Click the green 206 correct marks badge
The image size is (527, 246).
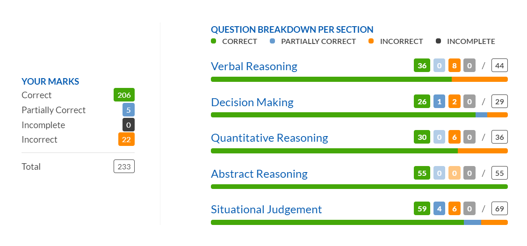coord(124,95)
